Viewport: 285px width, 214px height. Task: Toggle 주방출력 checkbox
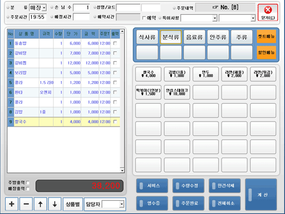pos(28,183)
